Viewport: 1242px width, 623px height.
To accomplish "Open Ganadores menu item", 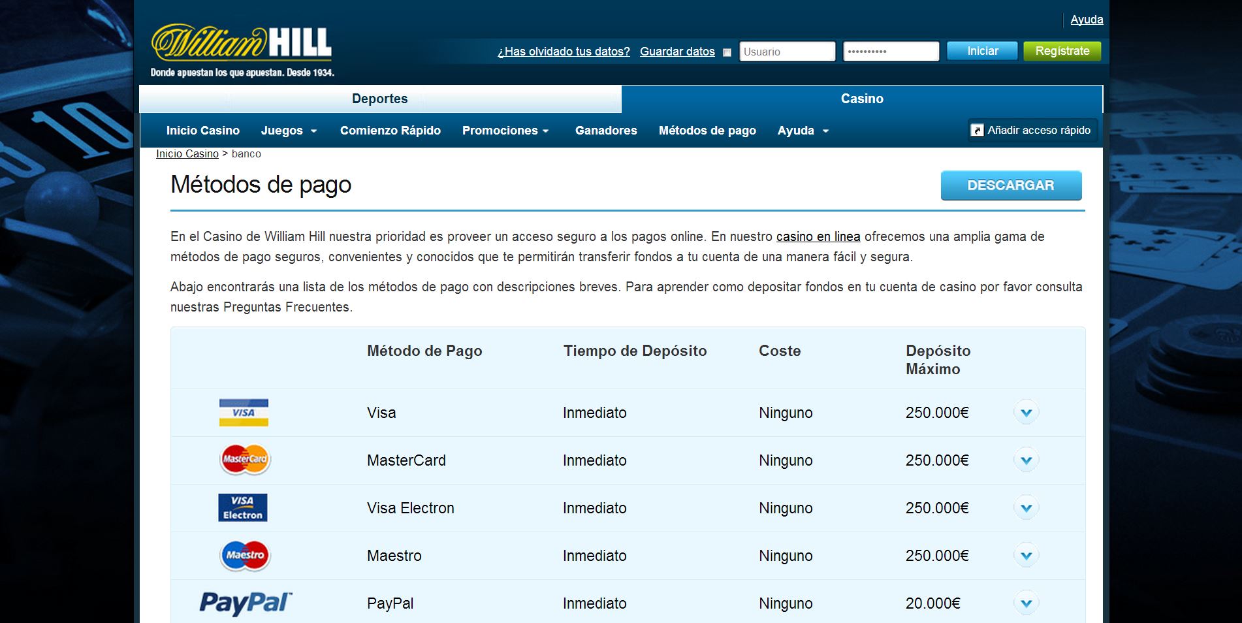I will 606,131.
